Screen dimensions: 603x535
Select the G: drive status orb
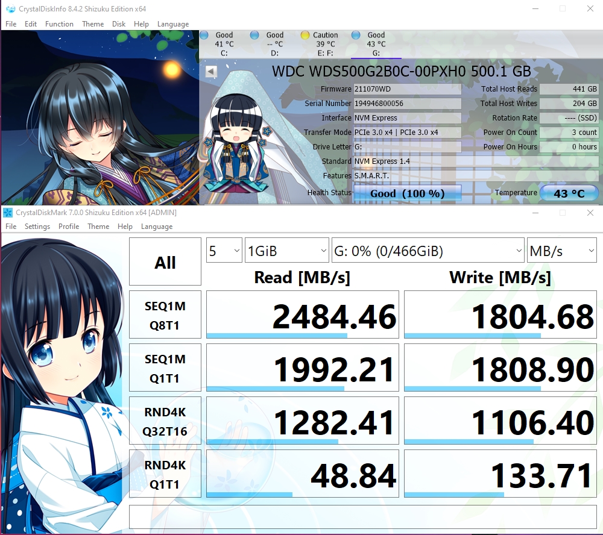[356, 35]
